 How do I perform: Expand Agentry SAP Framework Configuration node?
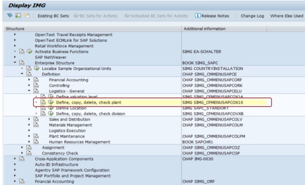[15, 170]
